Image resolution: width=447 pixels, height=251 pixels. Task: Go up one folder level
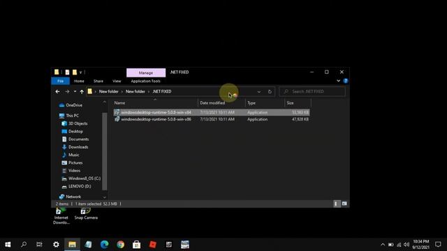coord(82,91)
